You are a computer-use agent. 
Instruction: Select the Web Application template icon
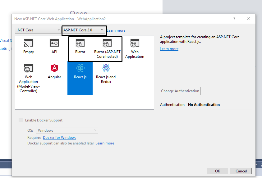135,43
